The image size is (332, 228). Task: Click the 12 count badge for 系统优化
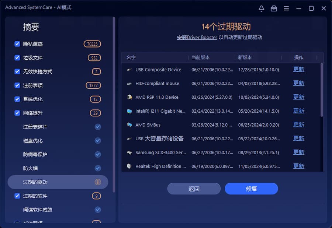point(95,99)
